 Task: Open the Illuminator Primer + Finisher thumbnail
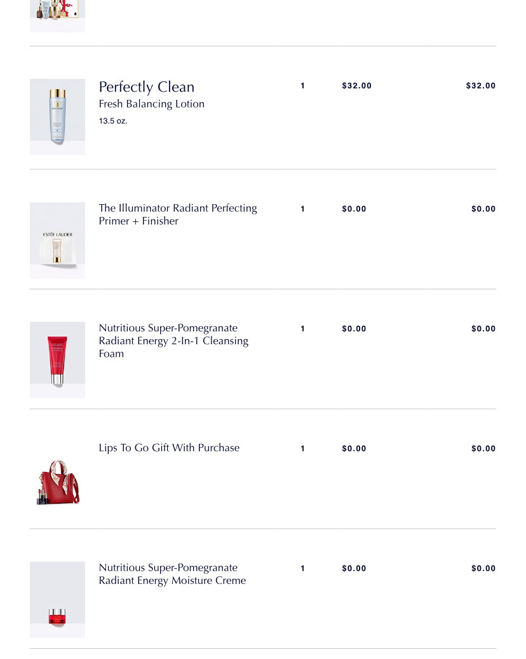(57, 240)
